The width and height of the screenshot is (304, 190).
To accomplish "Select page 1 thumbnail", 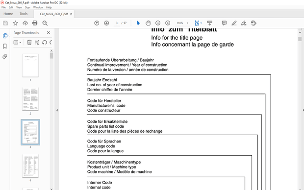I will point(30,66).
